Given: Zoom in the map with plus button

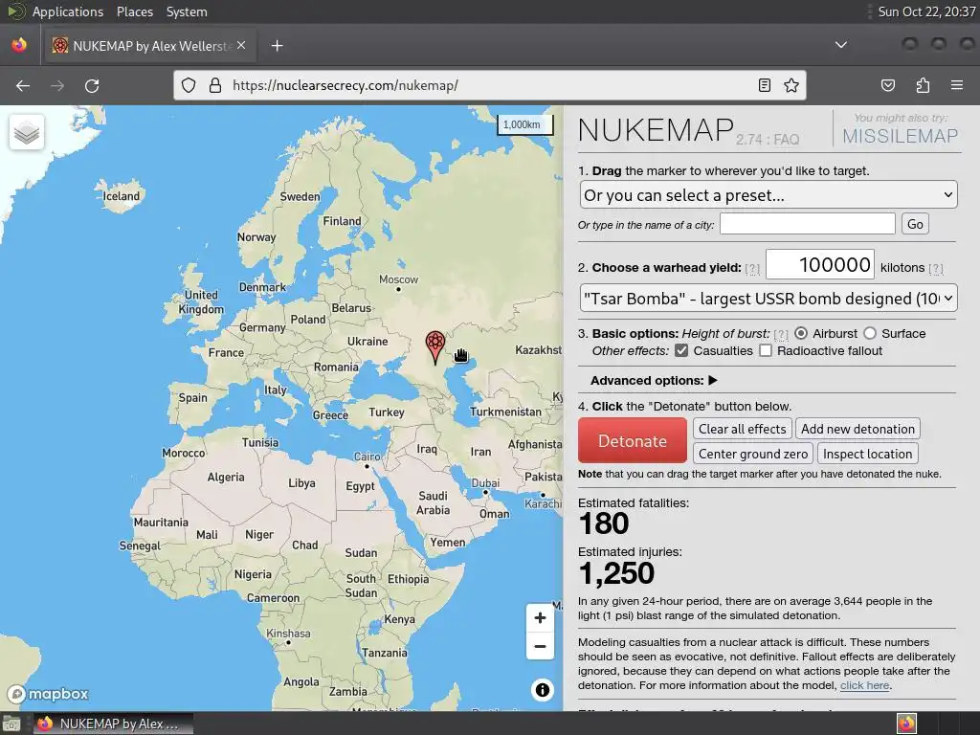Looking at the screenshot, I should coord(540,618).
